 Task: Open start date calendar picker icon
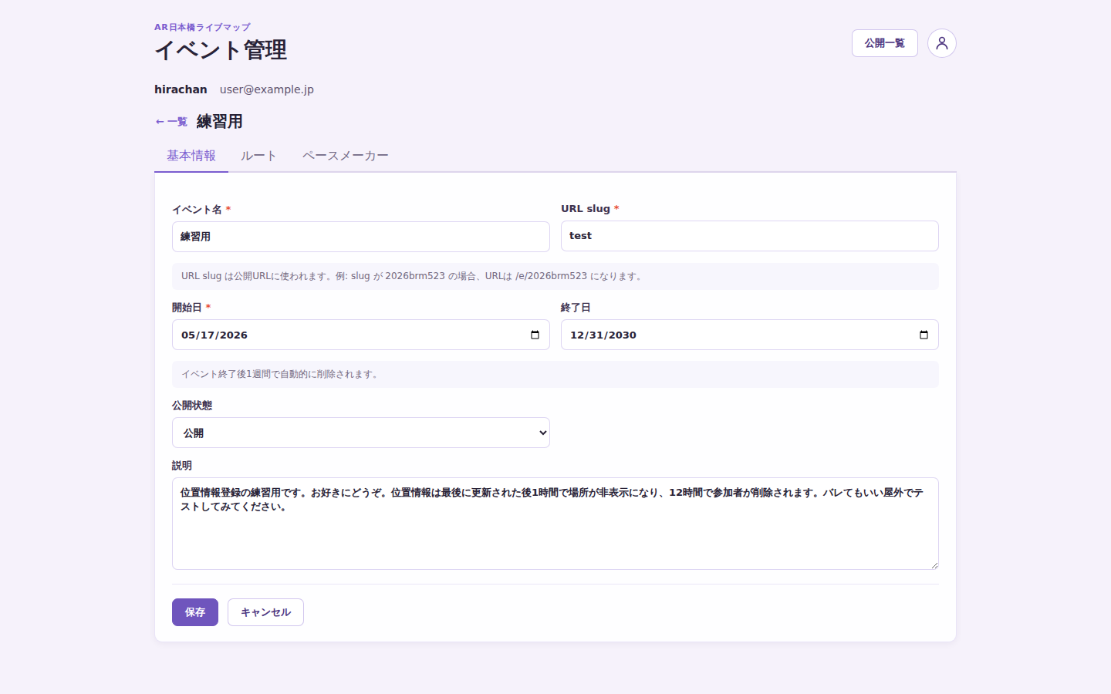(x=535, y=335)
